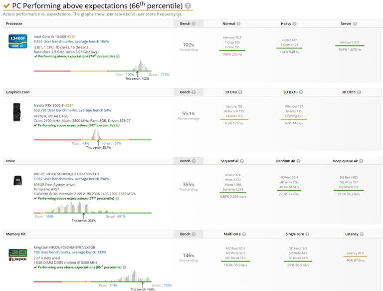This screenshot has width=383, height=291.
Task: Click Intel Core i5-13400F name text
Action: (50, 36)
